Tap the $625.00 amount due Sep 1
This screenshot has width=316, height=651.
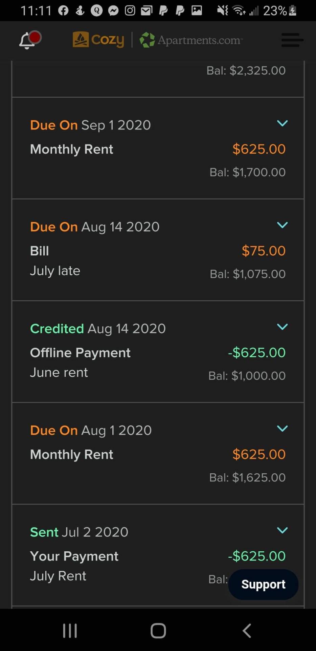click(x=259, y=149)
